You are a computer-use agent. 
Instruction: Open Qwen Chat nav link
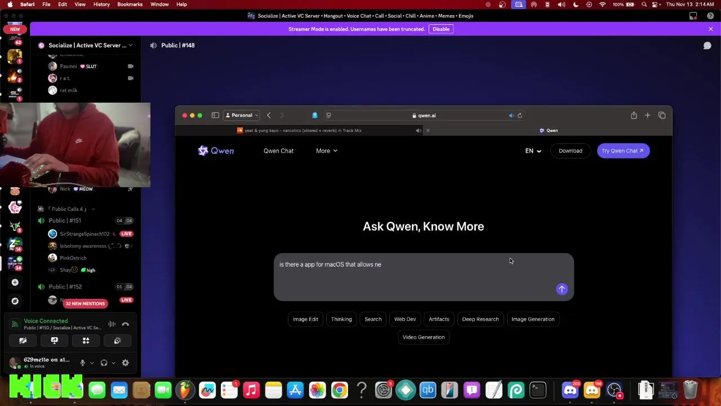tap(278, 151)
